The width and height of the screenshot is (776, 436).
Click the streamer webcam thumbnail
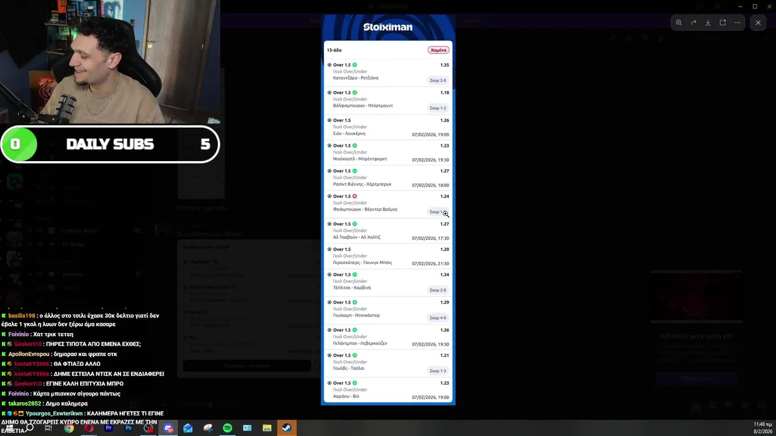pos(110,62)
